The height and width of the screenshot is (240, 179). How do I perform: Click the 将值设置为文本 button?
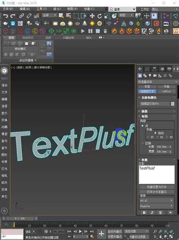click(x=156, y=187)
